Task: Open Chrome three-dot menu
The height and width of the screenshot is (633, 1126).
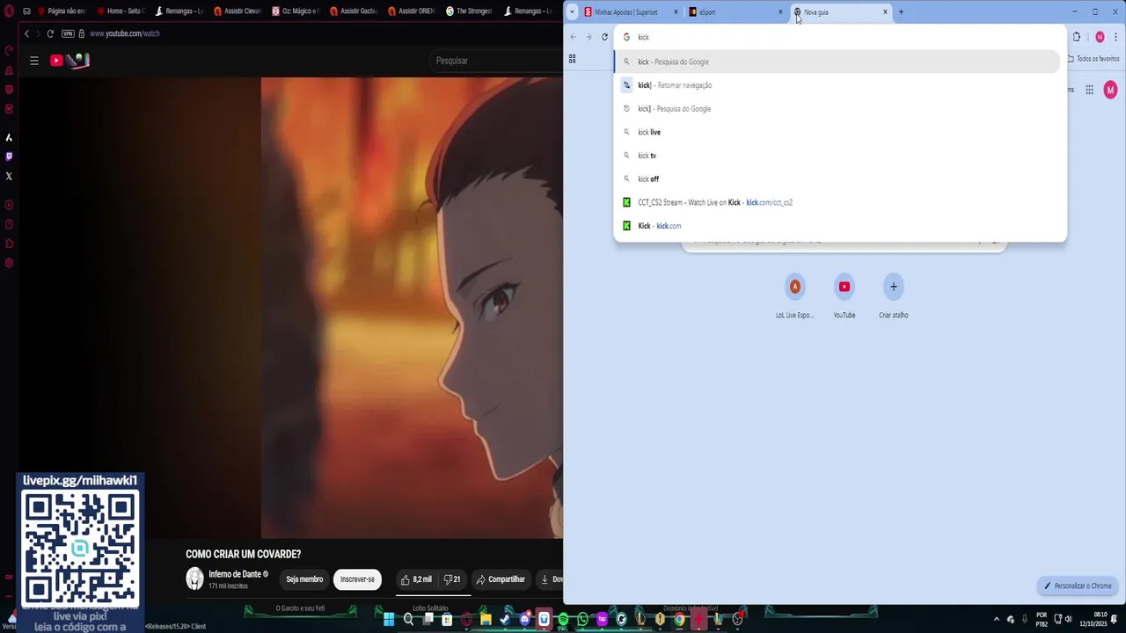Action: pos(1115,37)
